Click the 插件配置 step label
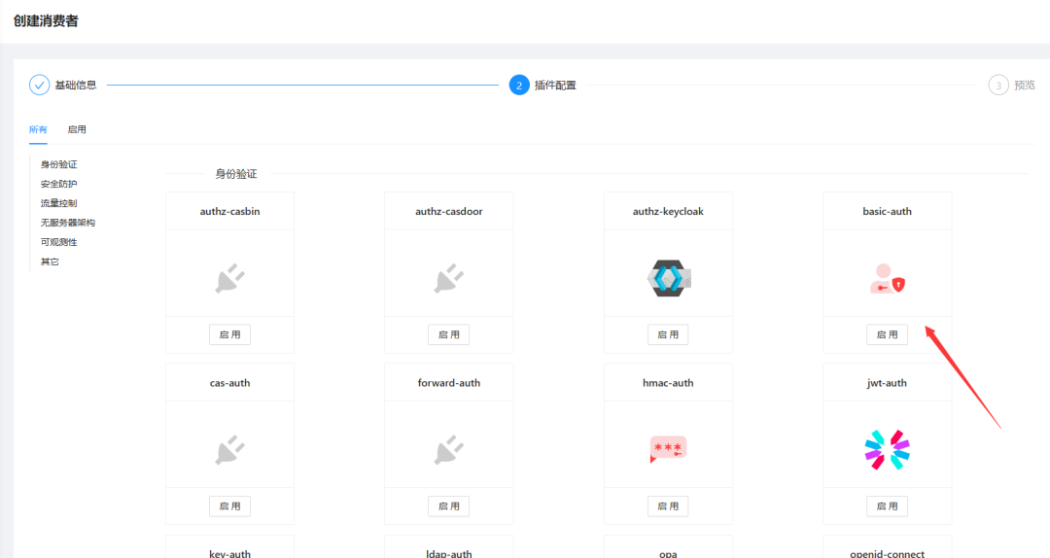Screen dimensions: 1050x558 (555, 86)
